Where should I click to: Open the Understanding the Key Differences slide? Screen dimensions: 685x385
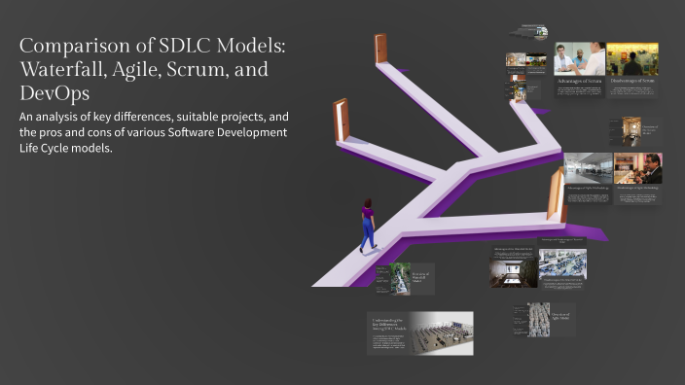[x=419, y=333]
